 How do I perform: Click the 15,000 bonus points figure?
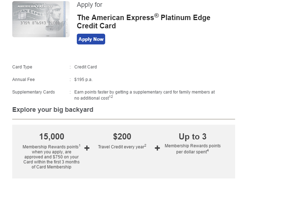(52, 137)
